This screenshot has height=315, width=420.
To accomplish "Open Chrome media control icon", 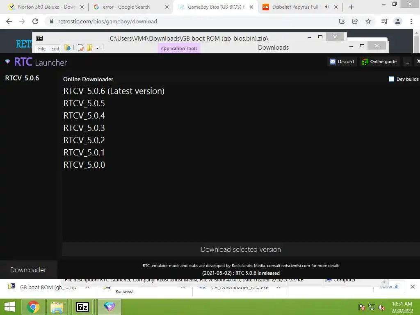I will coord(384,21).
